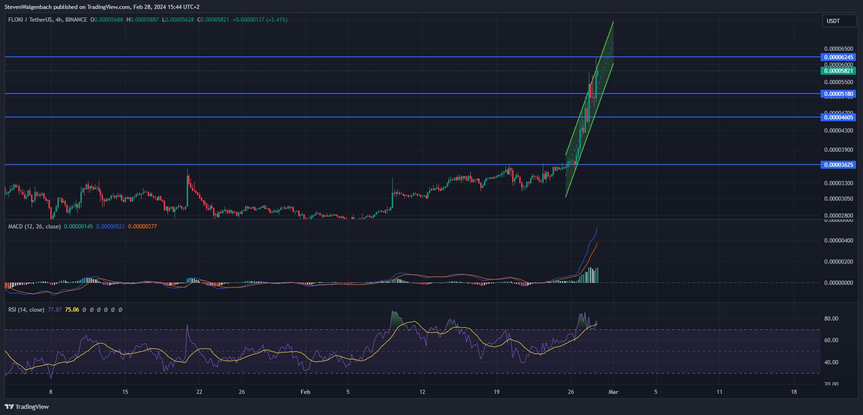Click the 0.00000200 MACD axis tick
Viewport: 863px width, 415px height.
pos(839,262)
